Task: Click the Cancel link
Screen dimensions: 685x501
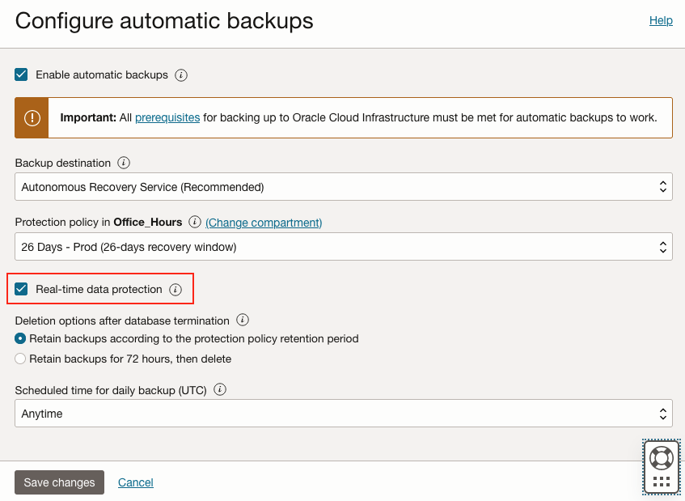Action: 136,482
